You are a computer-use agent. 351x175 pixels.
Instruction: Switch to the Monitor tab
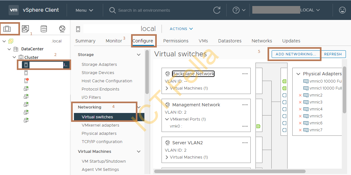click(114, 41)
